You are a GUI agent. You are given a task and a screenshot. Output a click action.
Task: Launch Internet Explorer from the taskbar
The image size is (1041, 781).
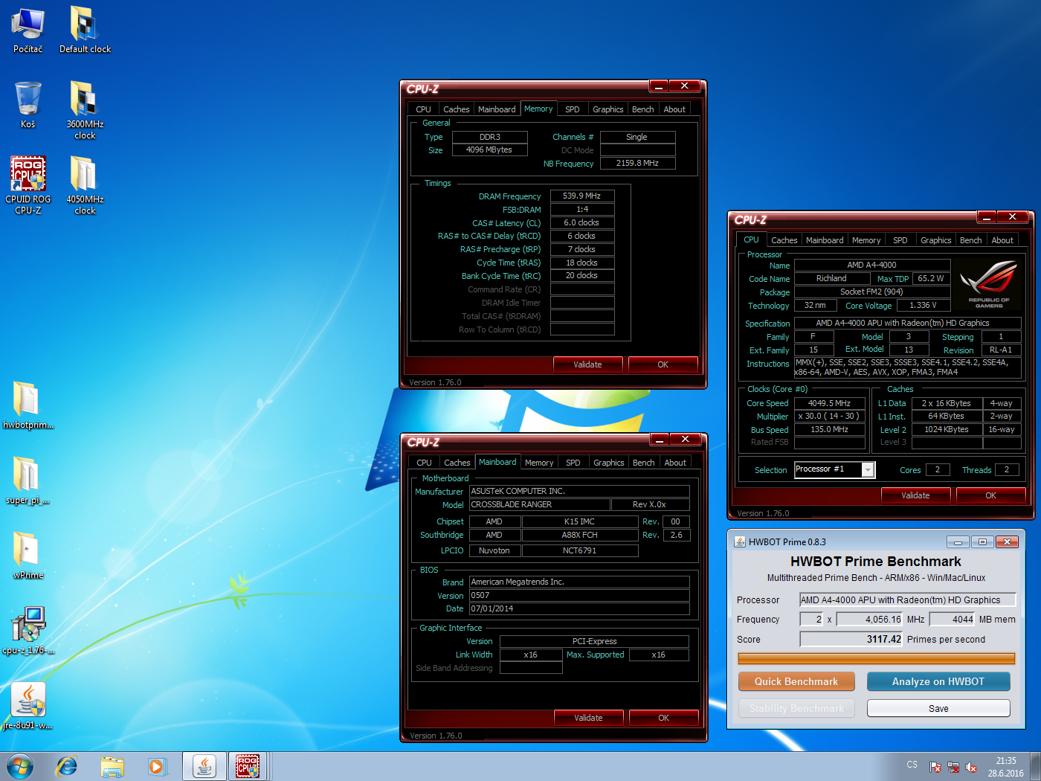pyautogui.click(x=67, y=766)
